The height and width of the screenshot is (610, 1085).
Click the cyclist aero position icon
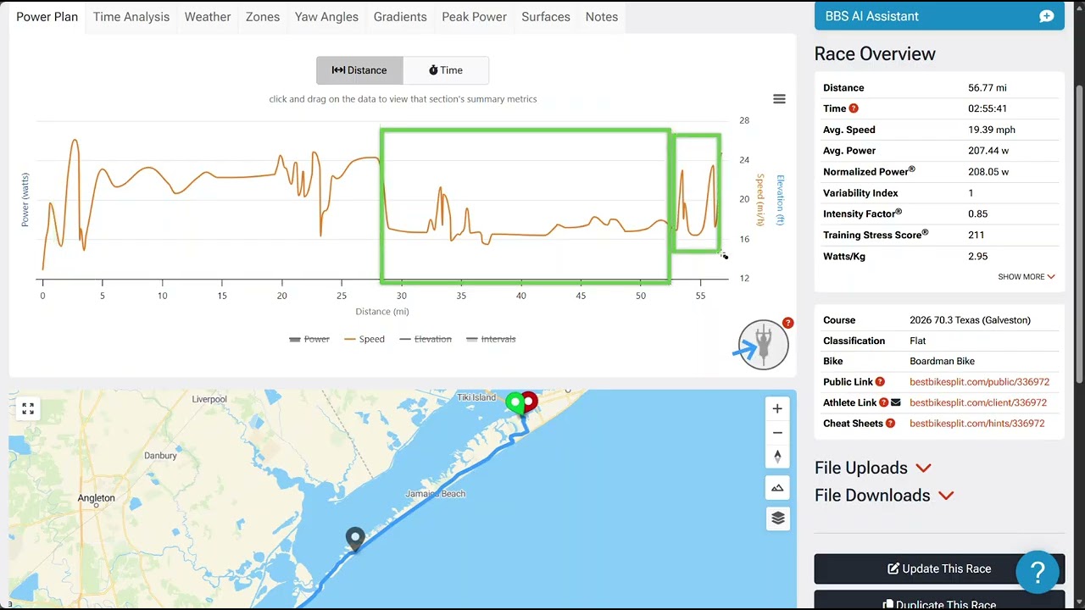point(764,345)
